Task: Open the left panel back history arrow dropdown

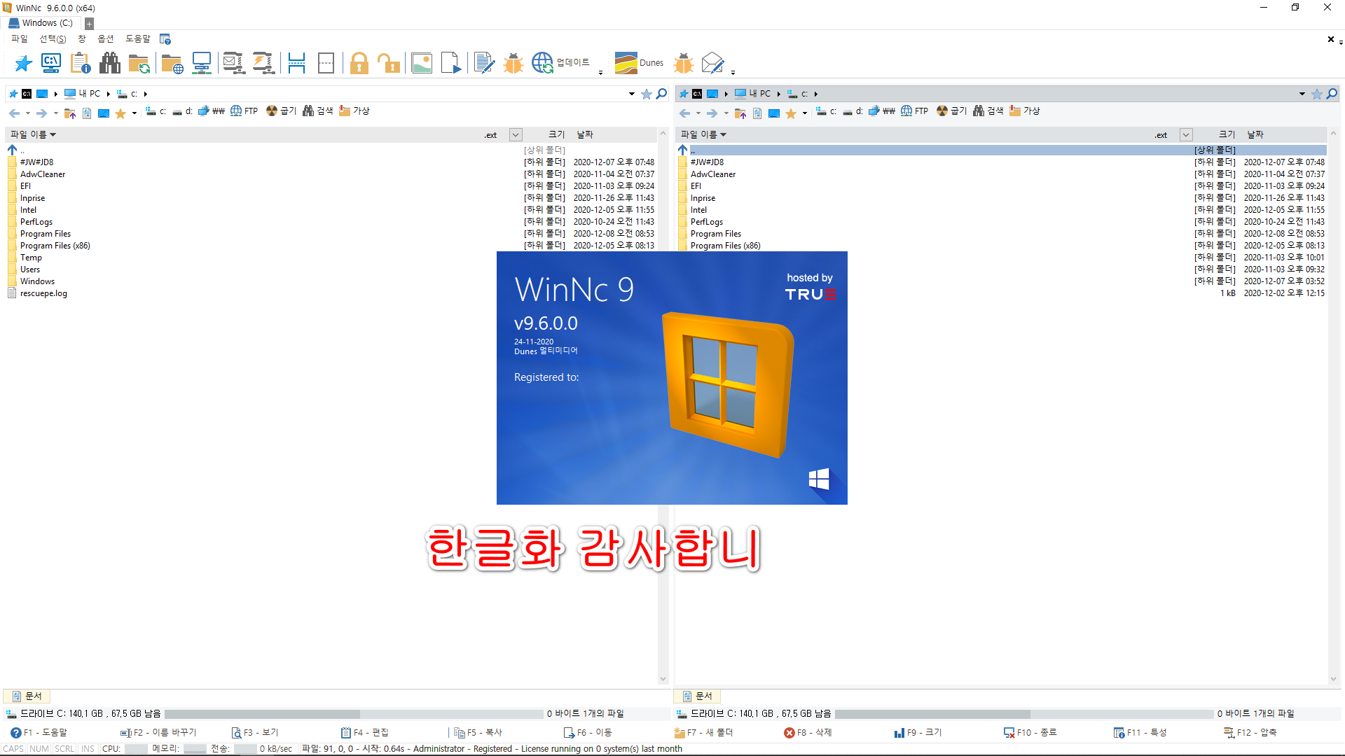Action: (28, 113)
